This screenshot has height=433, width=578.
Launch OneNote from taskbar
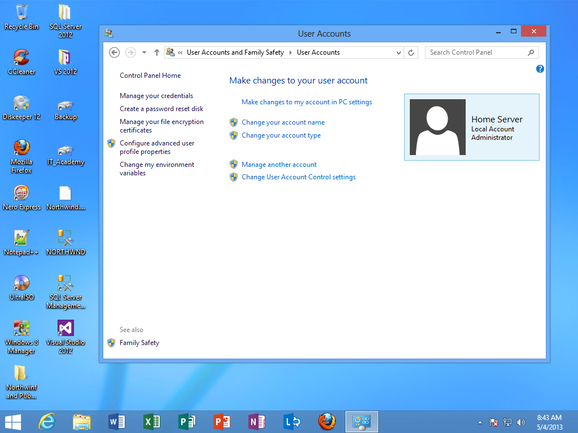[257, 422]
